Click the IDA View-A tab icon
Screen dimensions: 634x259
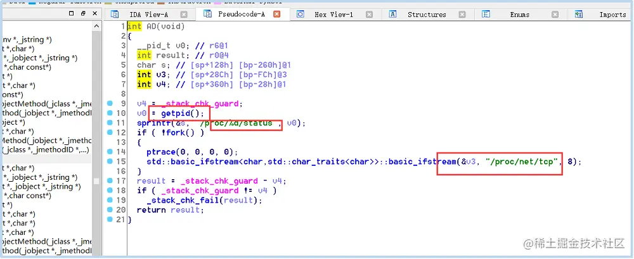tap(115, 15)
